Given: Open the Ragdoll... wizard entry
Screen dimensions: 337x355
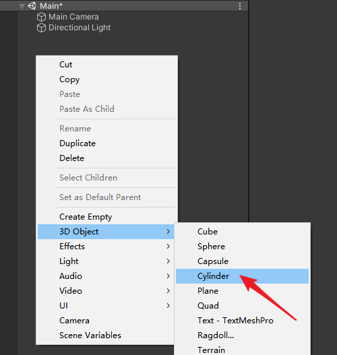Looking at the screenshot, I should point(243,335).
